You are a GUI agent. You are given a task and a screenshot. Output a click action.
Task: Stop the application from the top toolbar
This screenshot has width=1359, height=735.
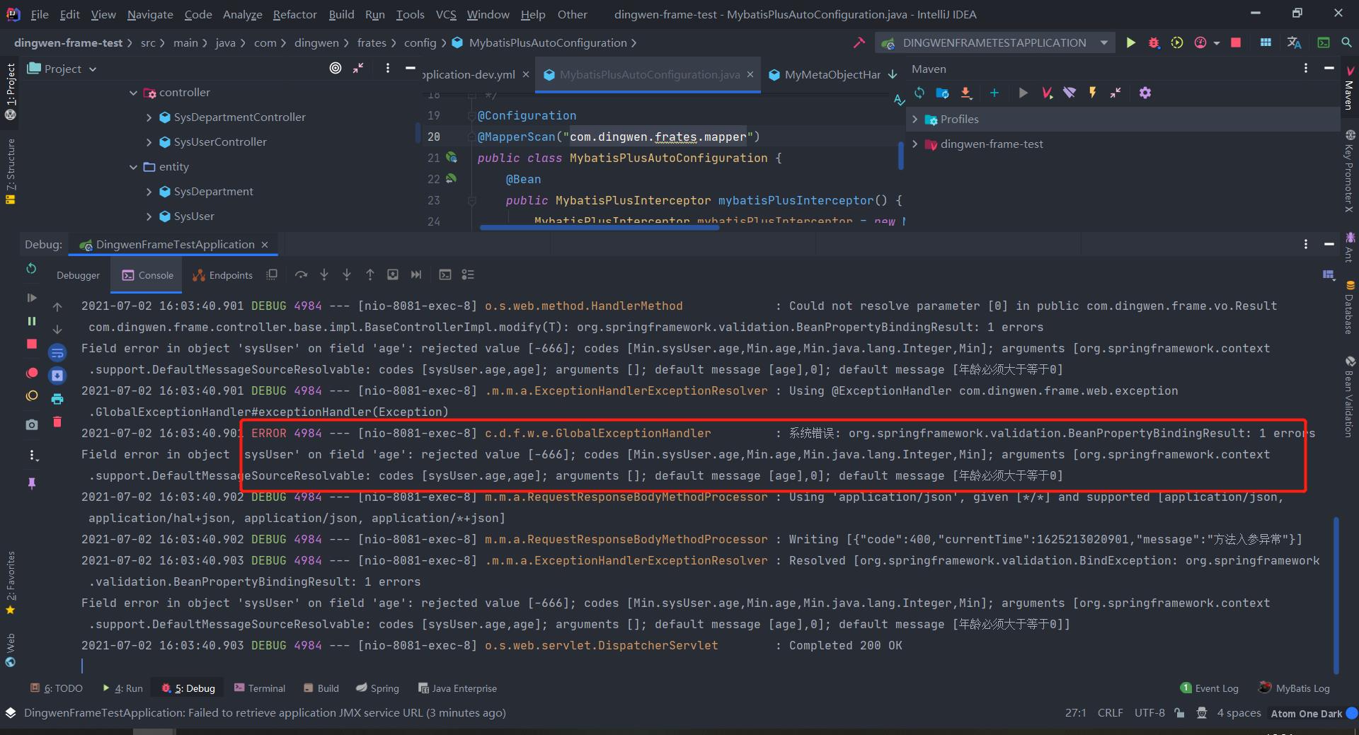click(x=1236, y=42)
